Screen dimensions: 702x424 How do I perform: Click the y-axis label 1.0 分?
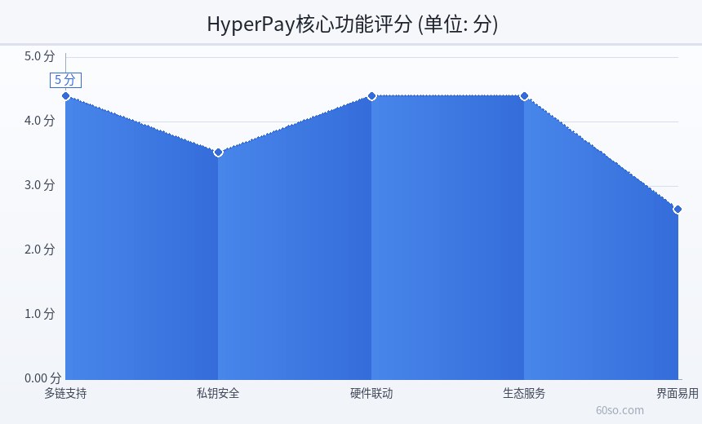[x=40, y=314]
